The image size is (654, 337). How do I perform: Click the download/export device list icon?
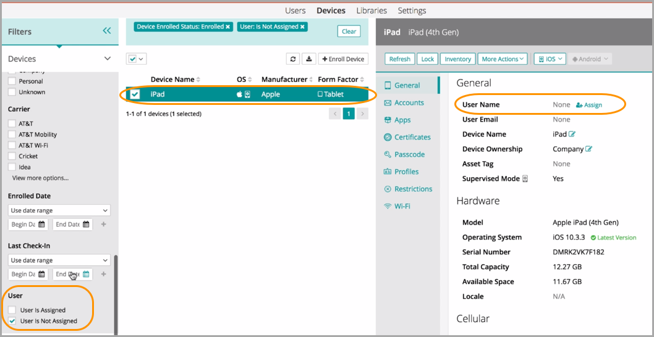tap(309, 59)
